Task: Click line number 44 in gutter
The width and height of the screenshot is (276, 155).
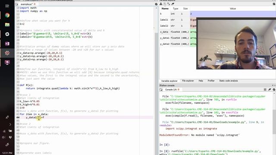Action: (x=18, y=118)
